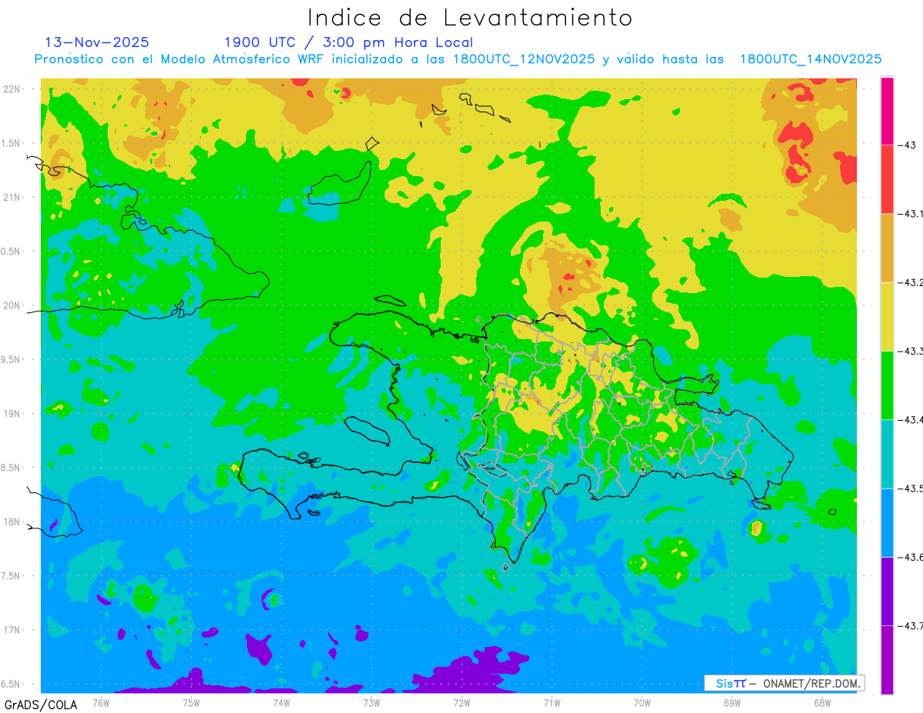Click the '-43.6' legend value
Screen dimensions: 923x713
[x=911, y=557]
